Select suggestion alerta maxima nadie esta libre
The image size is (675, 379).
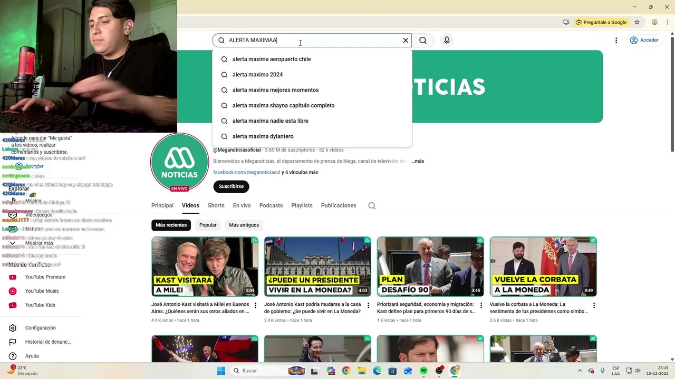(312, 121)
